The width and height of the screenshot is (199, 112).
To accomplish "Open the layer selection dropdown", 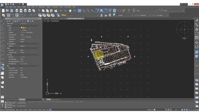I will (x=98, y=15).
